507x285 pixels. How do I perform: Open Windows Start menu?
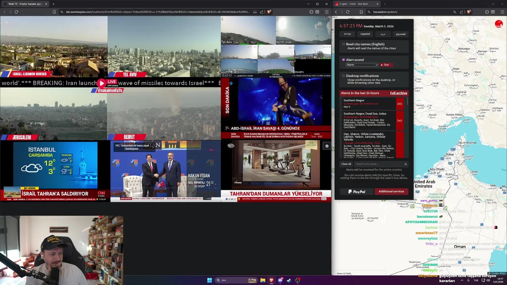point(210,280)
